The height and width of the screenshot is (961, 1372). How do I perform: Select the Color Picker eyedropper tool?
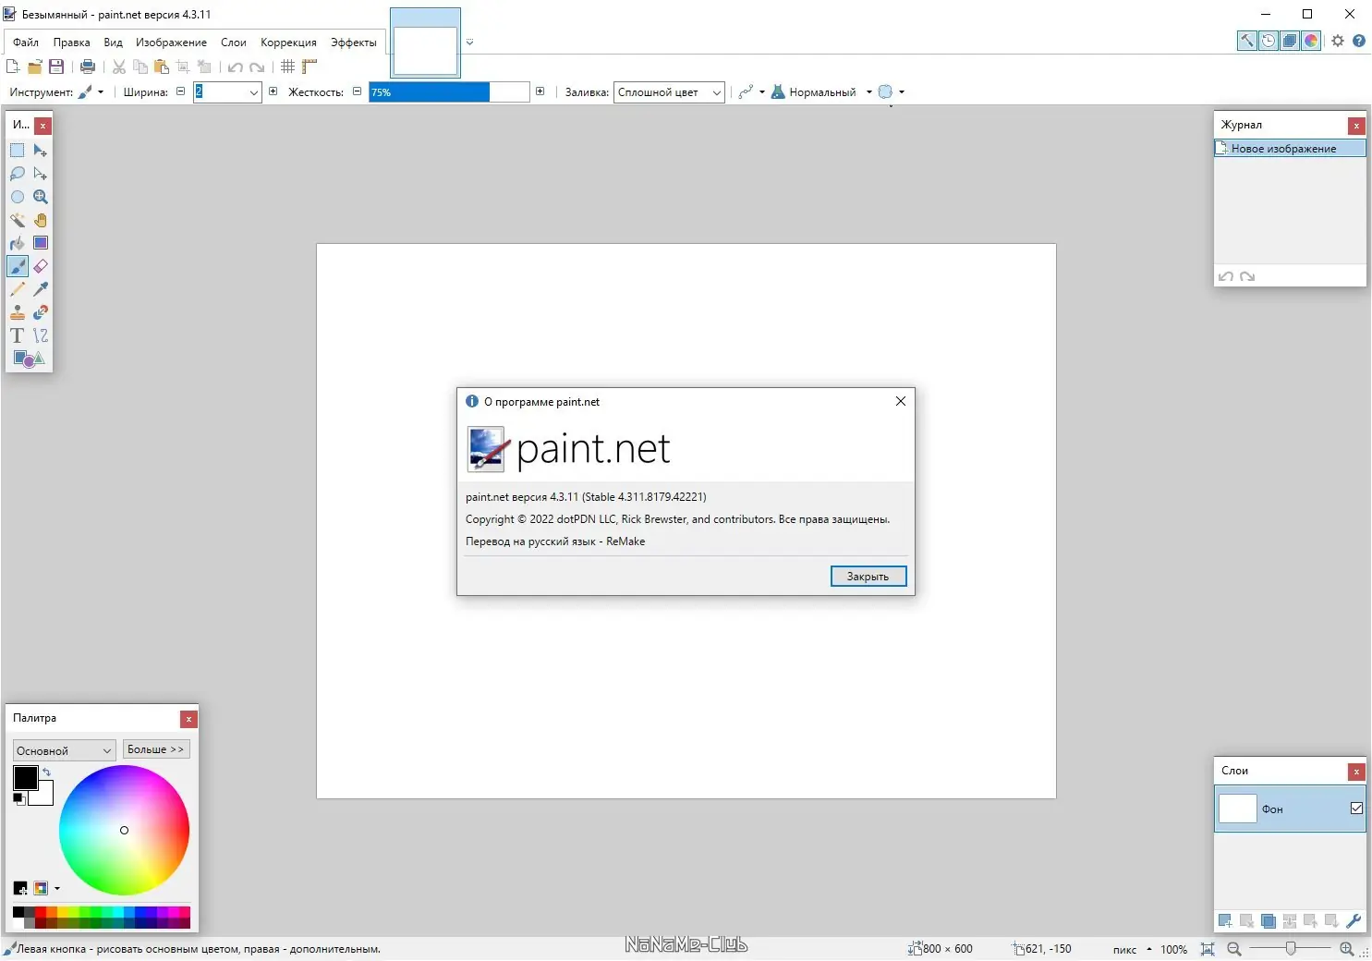coord(41,289)
